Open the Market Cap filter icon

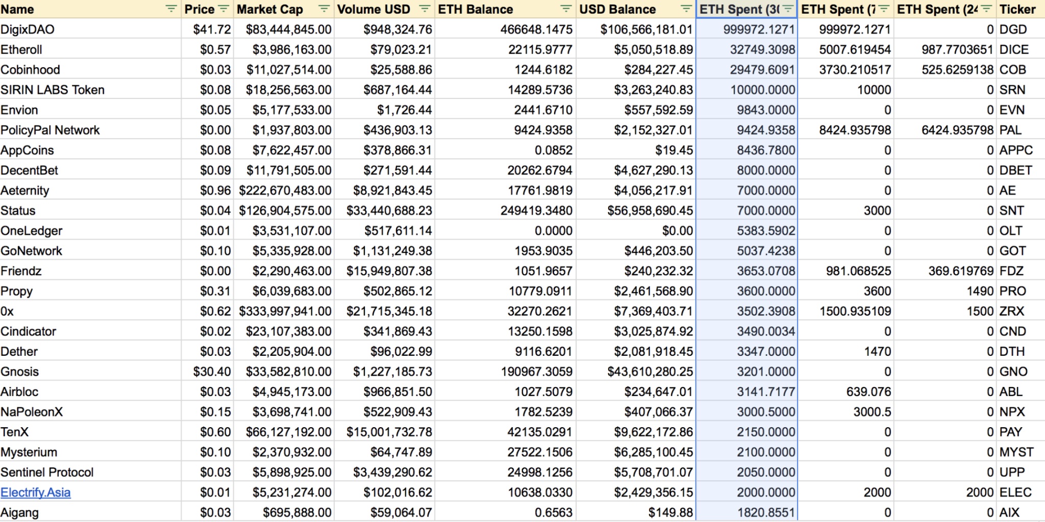[324, 9]
